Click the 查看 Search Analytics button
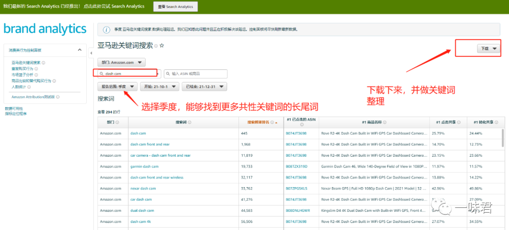 point(175,7)
